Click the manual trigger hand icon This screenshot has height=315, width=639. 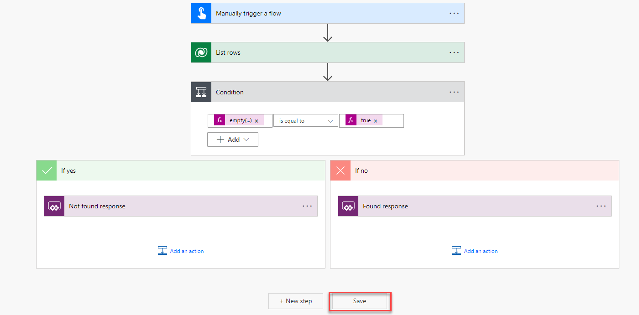[x=201, y=13]
